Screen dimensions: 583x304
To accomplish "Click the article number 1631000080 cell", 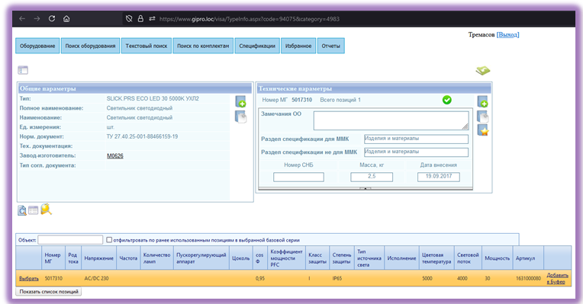I will tap(528, 278).
